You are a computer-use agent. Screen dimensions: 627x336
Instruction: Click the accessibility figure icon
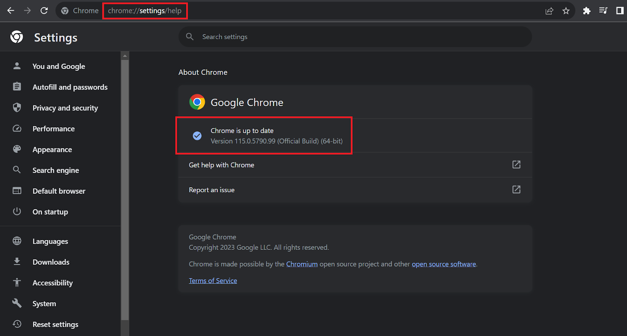click(17, 282)
